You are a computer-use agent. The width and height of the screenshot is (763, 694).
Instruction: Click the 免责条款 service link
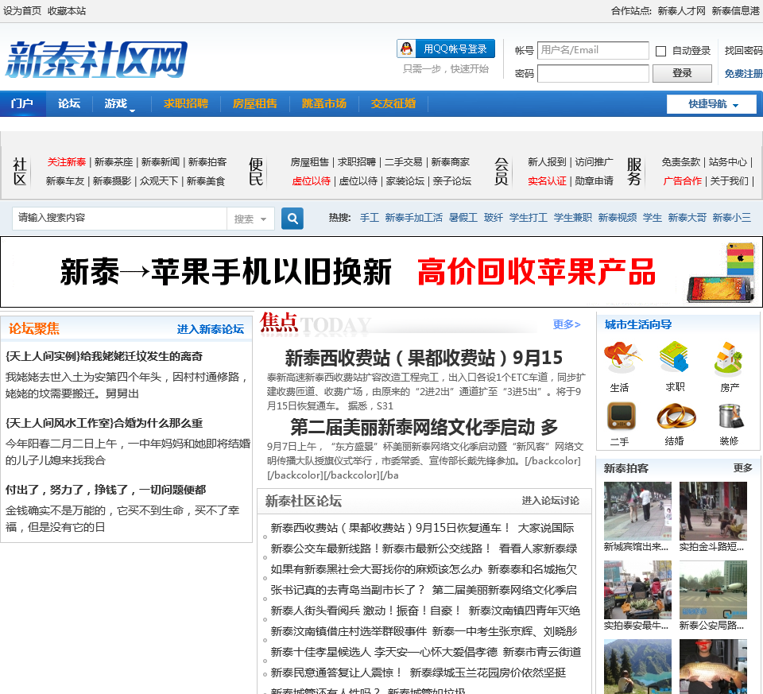coord(681,161)
